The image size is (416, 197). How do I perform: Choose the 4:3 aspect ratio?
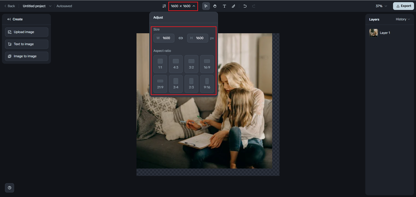click(x=176, y=64)
